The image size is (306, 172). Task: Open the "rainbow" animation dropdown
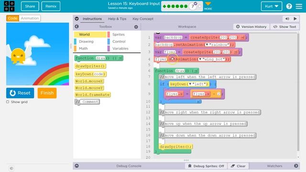tap(207, 44)
